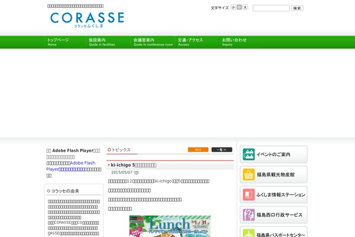Focus the site search field

point(271,8)
